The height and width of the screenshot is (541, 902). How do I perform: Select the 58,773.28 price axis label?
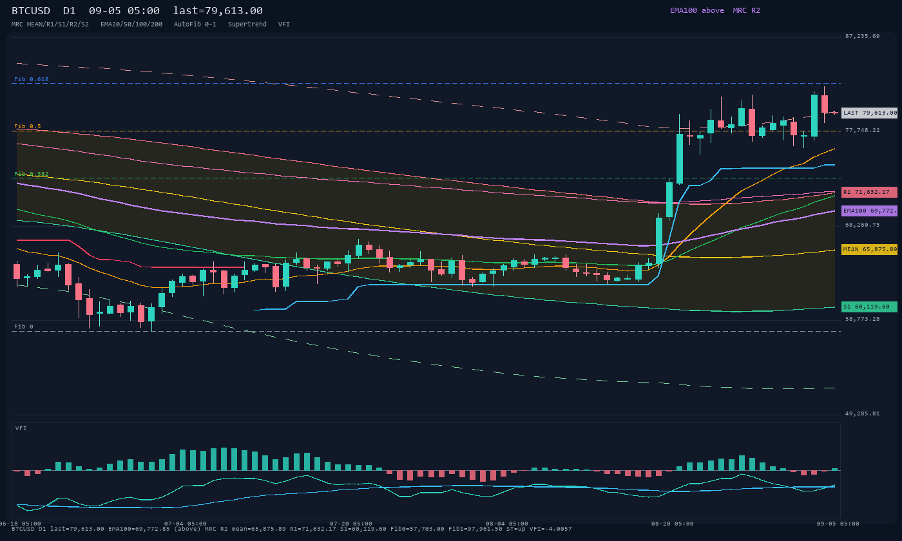click(x=862, y=319)
